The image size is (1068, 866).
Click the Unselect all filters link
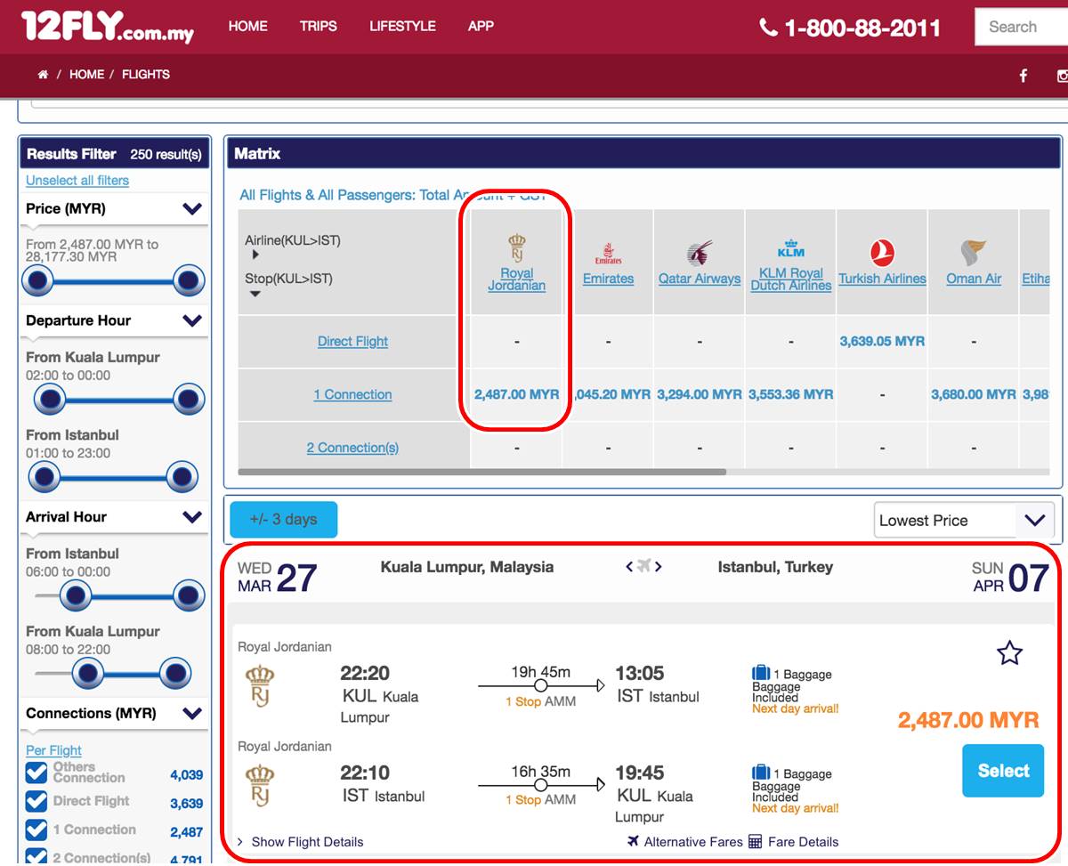(x=77, y=181)
